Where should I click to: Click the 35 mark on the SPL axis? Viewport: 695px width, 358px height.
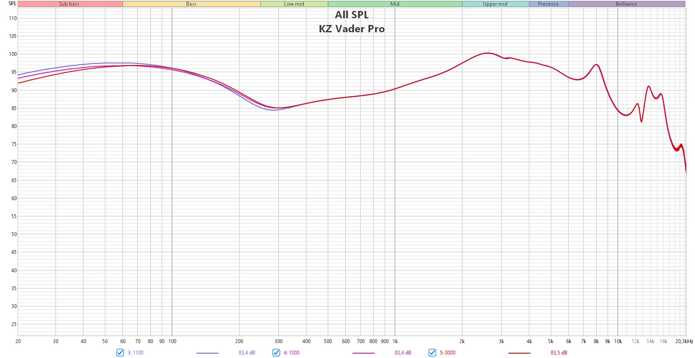point(14,288)
